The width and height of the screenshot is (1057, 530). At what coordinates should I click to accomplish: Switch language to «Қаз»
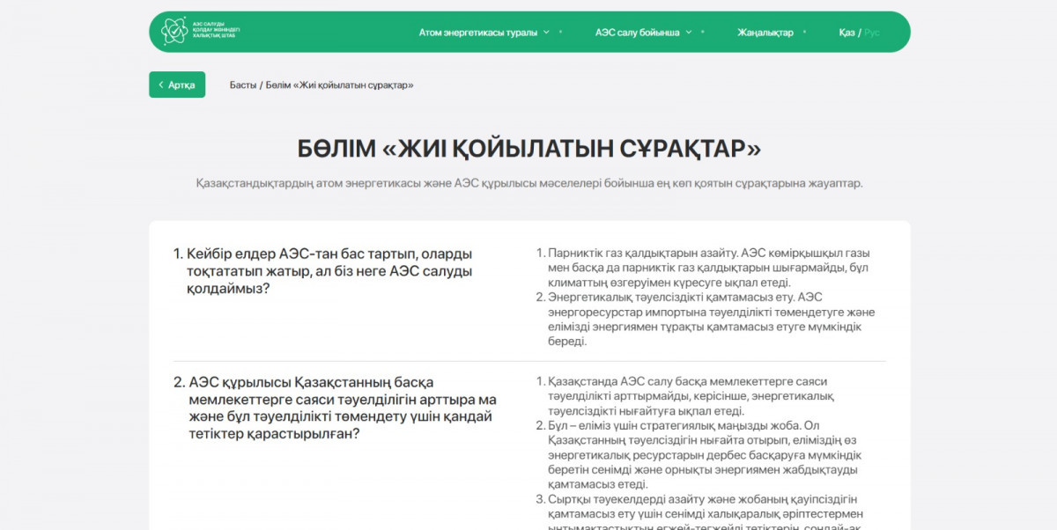tap(846, 33)
